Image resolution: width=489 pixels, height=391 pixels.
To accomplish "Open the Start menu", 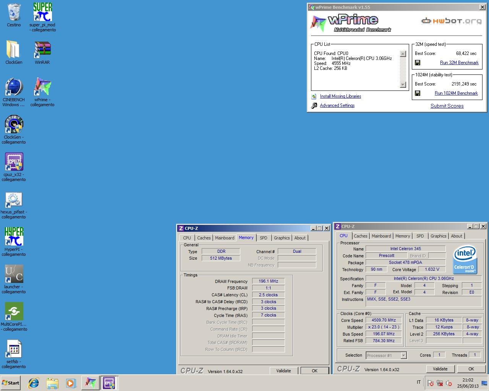I will (11, 383).
